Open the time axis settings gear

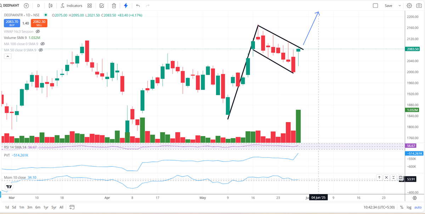415,197
